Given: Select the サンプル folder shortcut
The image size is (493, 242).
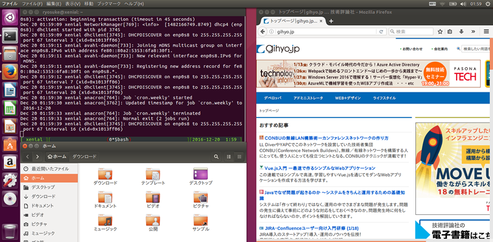Looking at the screenshot, I should (201, 223).
